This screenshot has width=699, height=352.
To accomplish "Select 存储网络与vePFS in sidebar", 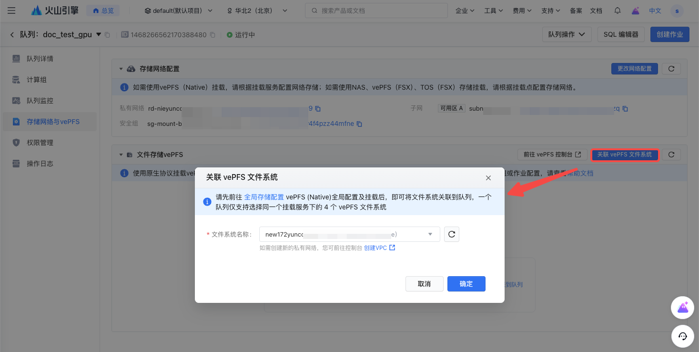I will pos(50,122).
